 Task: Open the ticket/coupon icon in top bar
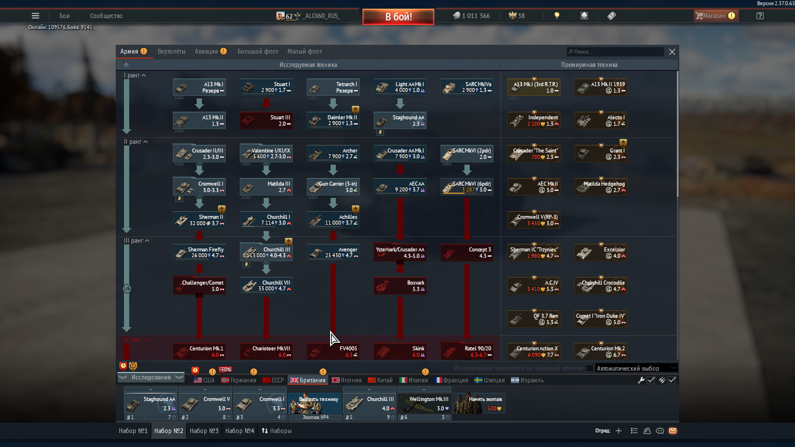pyautogui.click(x=612, y=16)
